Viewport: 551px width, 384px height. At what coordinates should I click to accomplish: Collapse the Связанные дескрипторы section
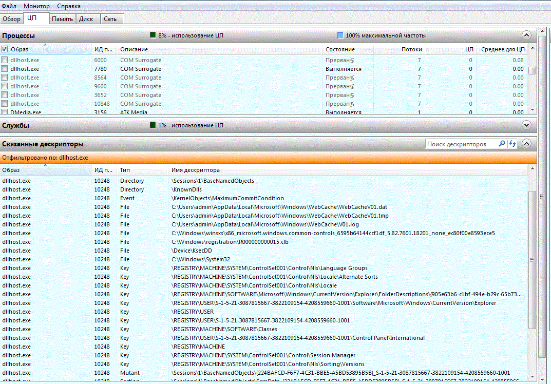pos(526,144)
